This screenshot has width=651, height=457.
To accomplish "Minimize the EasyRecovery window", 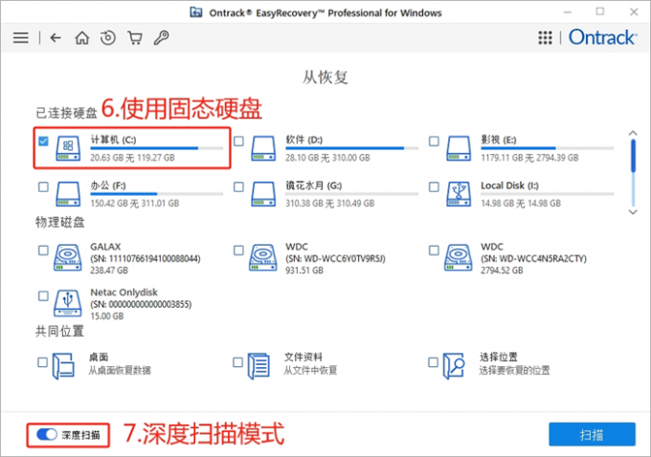I will (x=567, y=12).
